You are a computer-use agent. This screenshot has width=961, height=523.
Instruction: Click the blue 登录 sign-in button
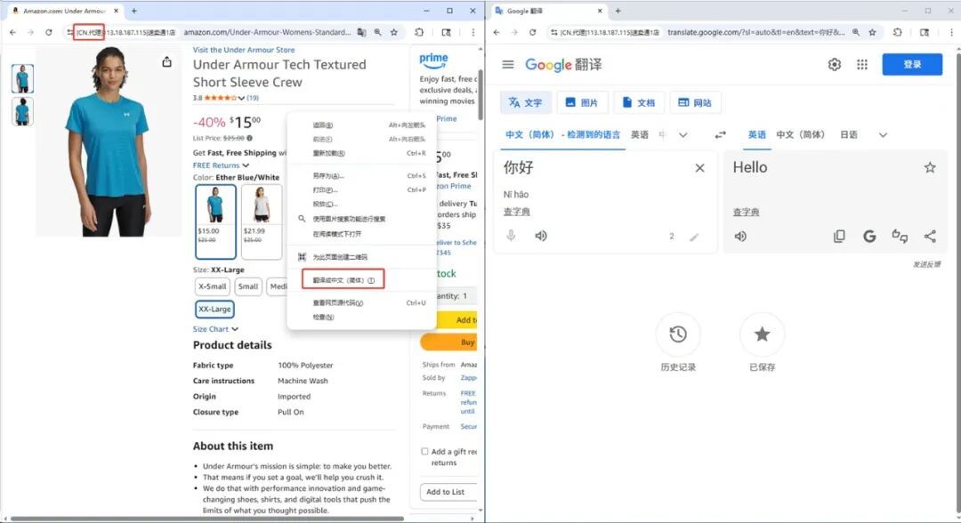[x=912, y=64]
